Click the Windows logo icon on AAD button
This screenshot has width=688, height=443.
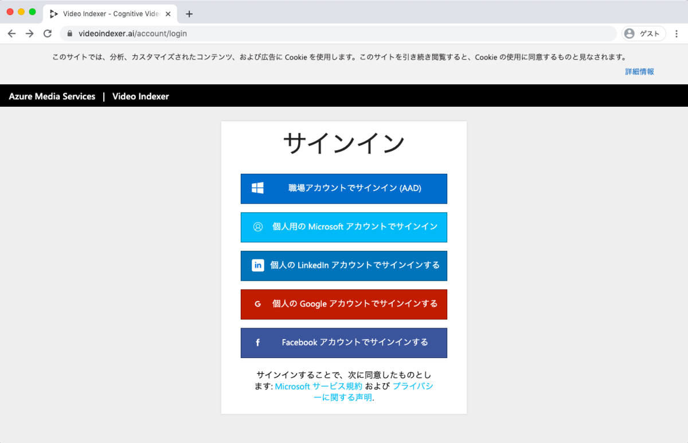(258, 188)
